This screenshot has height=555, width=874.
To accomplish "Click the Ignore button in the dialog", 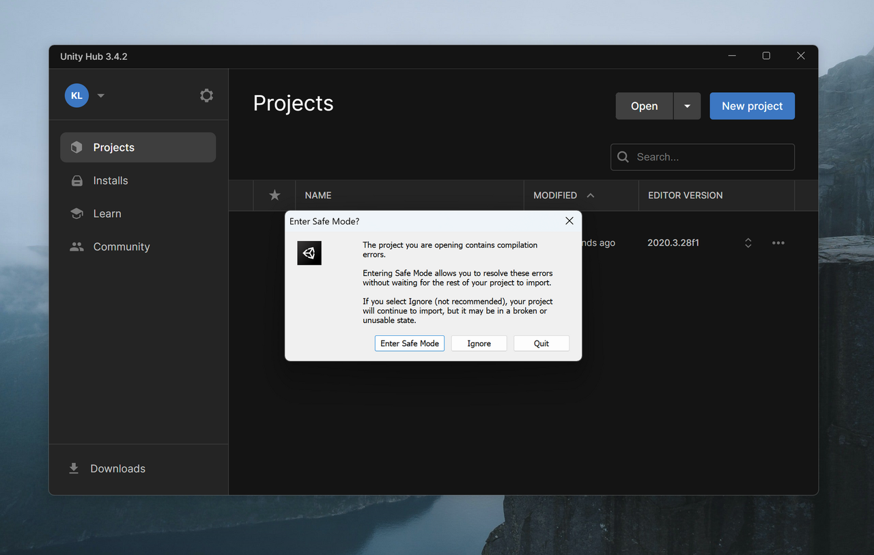I will [x=479, y=343].
